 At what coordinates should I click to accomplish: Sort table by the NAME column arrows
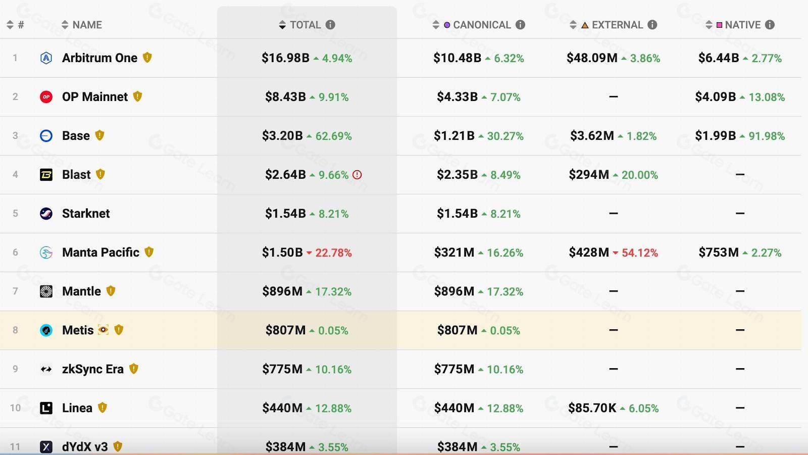click(65, 25)
